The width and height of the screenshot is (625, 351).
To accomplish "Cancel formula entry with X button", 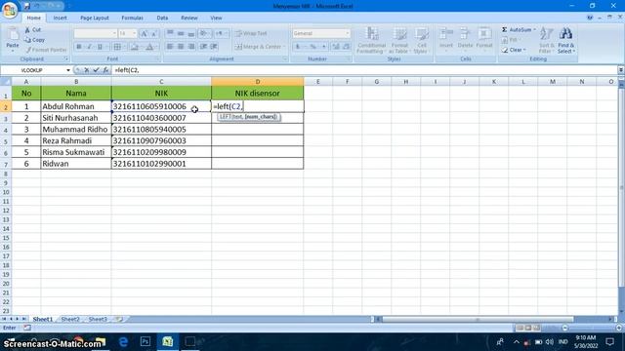I will coord(87,70).
